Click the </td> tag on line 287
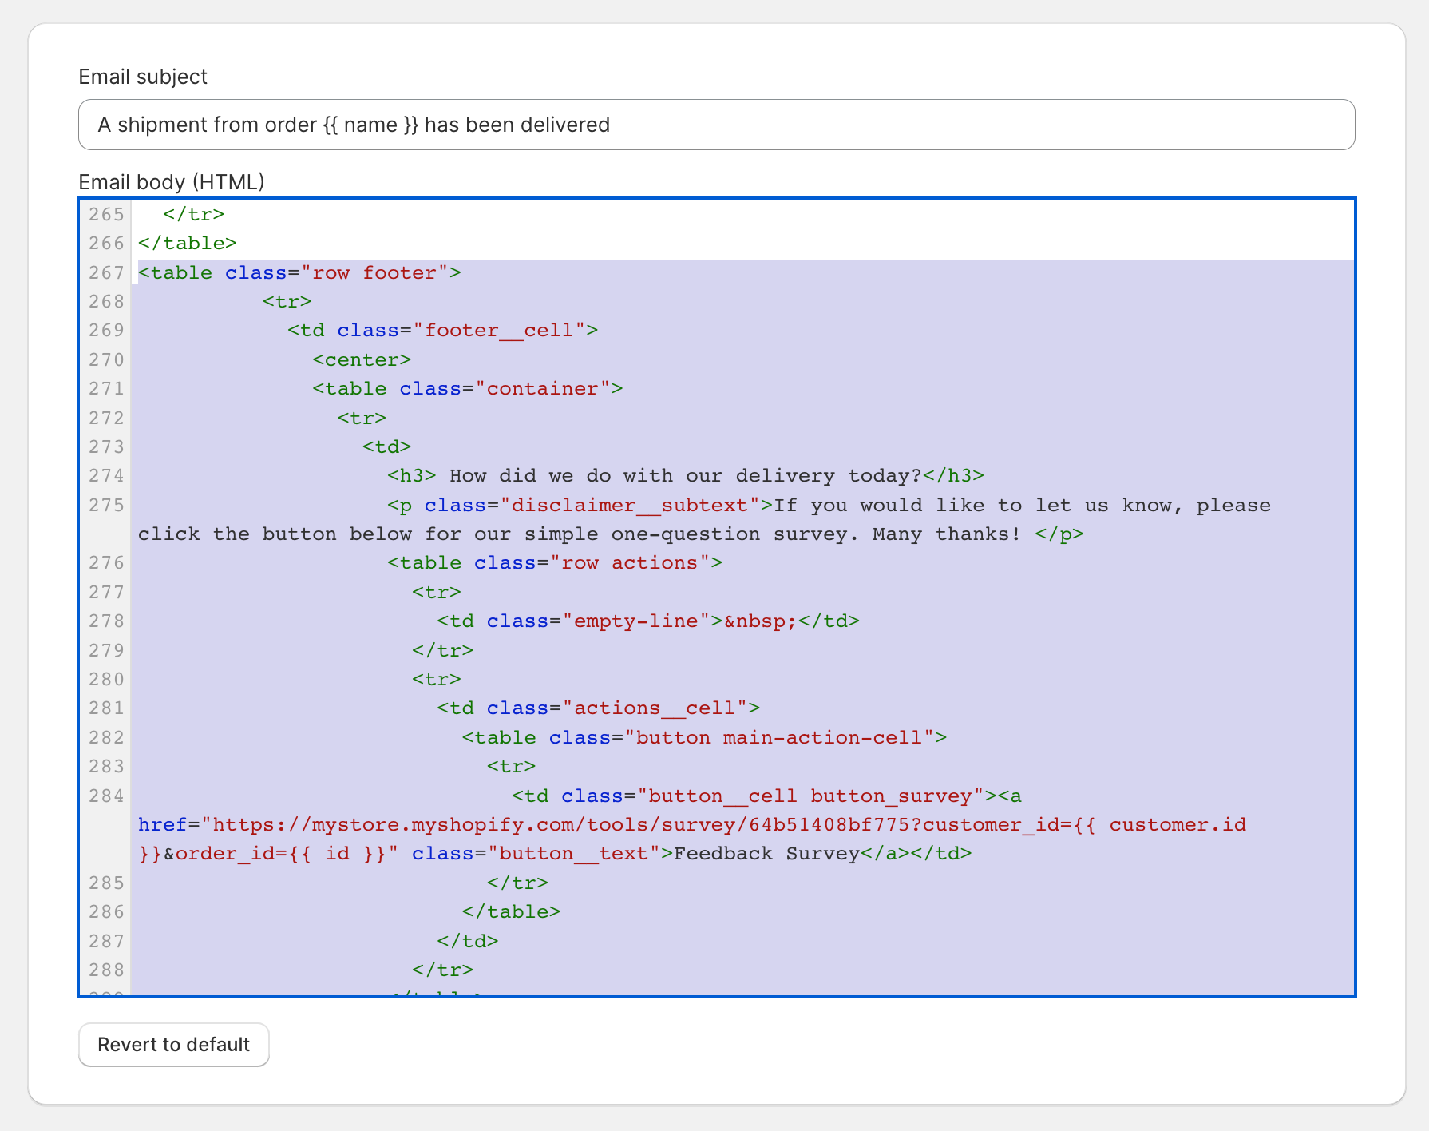The height and width of the screenshot is (1131, 1429). (468, 941)
